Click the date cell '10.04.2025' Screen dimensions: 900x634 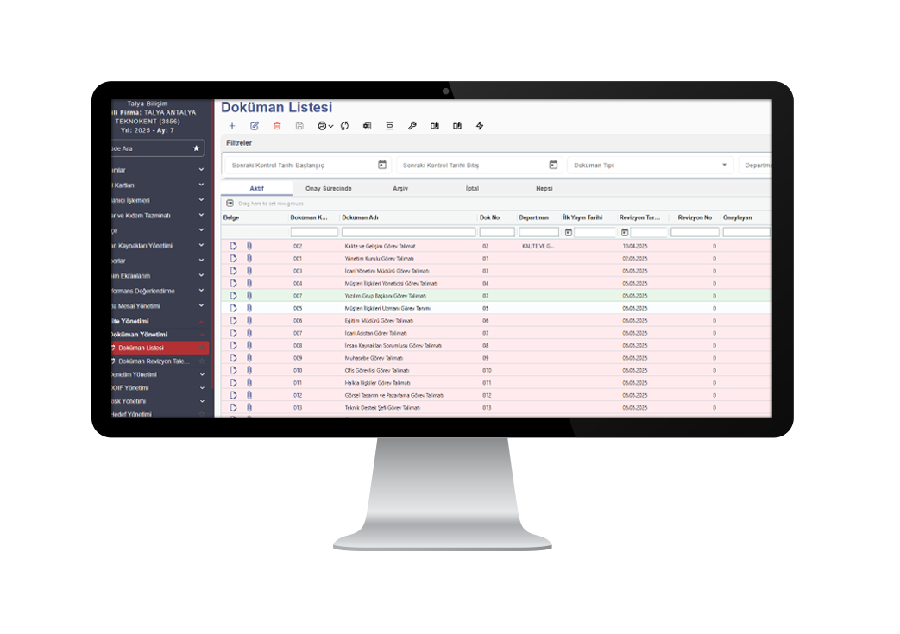[635, 246]
